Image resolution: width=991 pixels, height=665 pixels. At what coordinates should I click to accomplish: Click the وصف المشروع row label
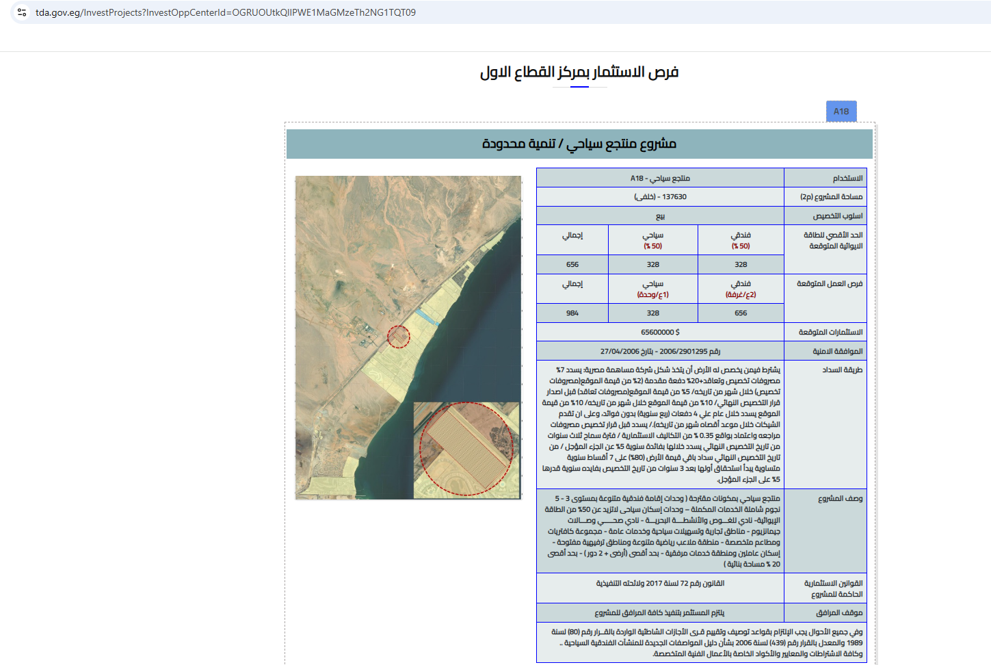[x=840, y=499]
